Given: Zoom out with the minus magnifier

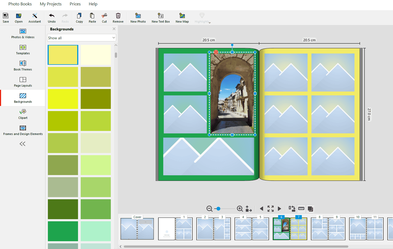Looking at the screenshot, I should (209, 209).
